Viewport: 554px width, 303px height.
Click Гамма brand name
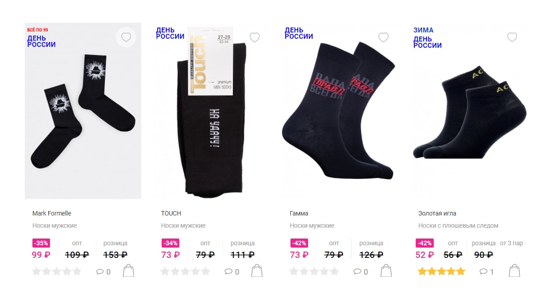click(x=299, y=213)
